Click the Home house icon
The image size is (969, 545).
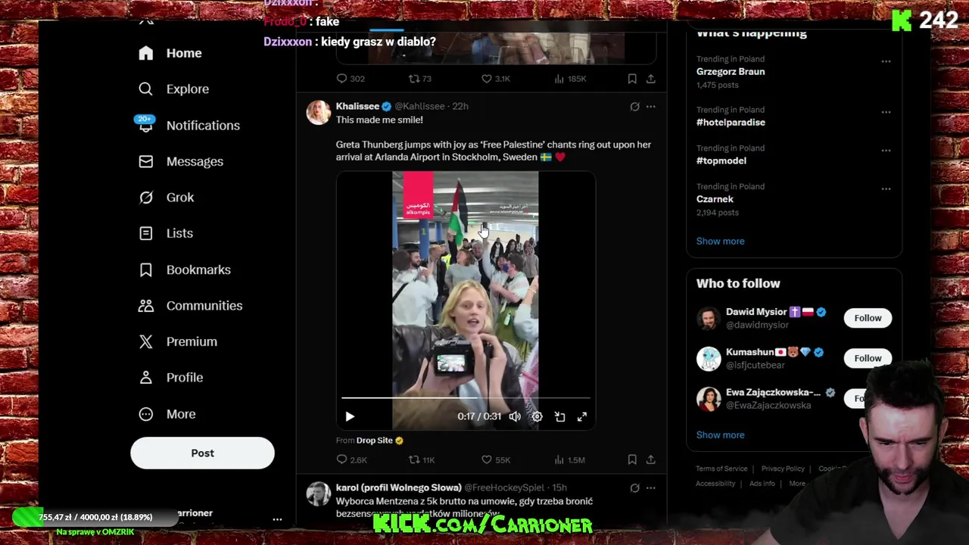pyautogui.click(x=146, y=53)
